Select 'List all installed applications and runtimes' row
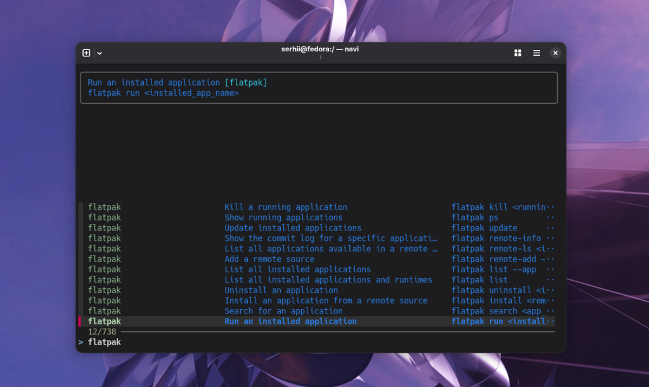The width and height of the screenshot is (649, 387). click(x=317, y=280)
